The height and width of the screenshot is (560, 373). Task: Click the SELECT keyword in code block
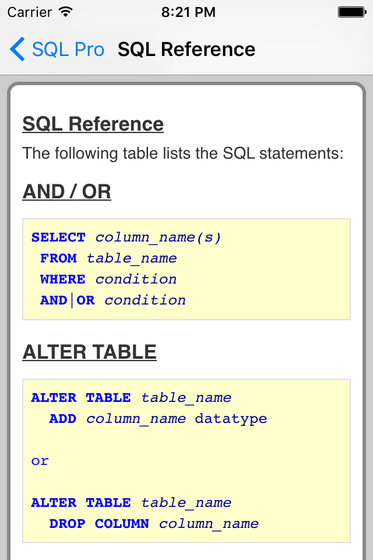[x=58, y=237]
